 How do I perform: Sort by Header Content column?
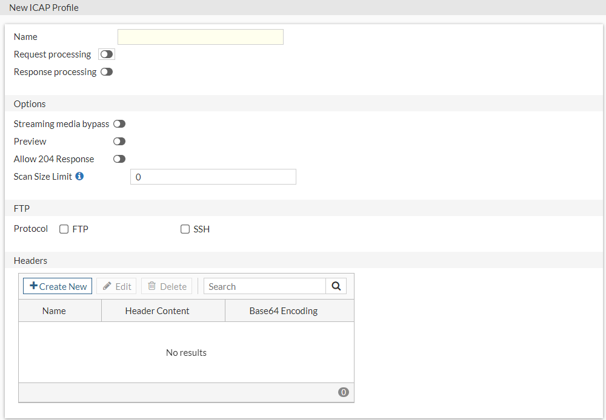(x=157, y=311)
